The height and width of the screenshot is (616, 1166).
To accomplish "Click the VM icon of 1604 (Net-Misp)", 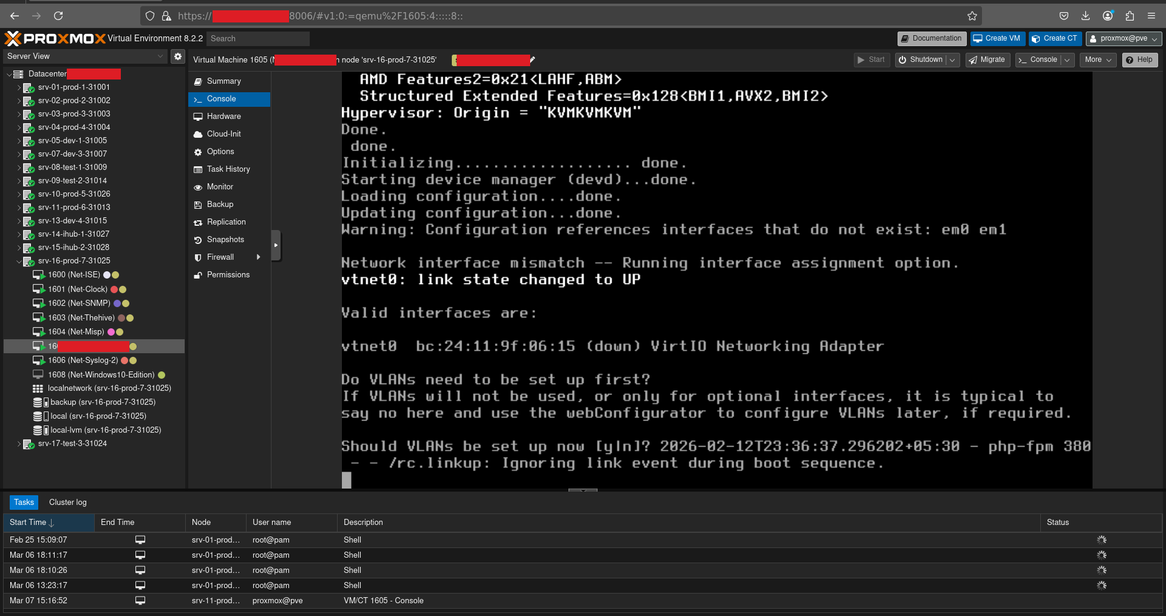I will 39,332.
